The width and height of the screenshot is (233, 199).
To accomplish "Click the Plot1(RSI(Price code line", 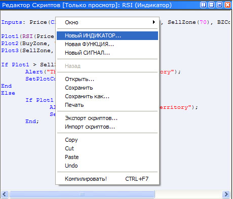I will click(x=28, y=36).
